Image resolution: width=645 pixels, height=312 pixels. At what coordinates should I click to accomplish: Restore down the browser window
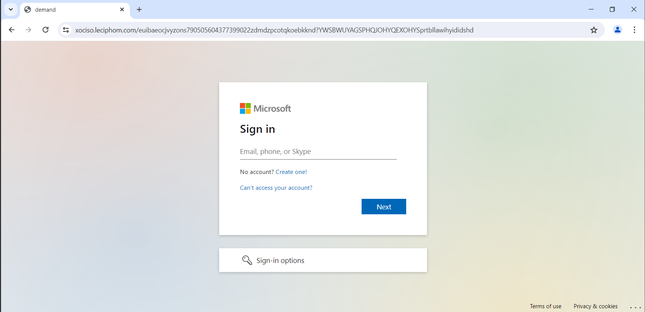613,9
